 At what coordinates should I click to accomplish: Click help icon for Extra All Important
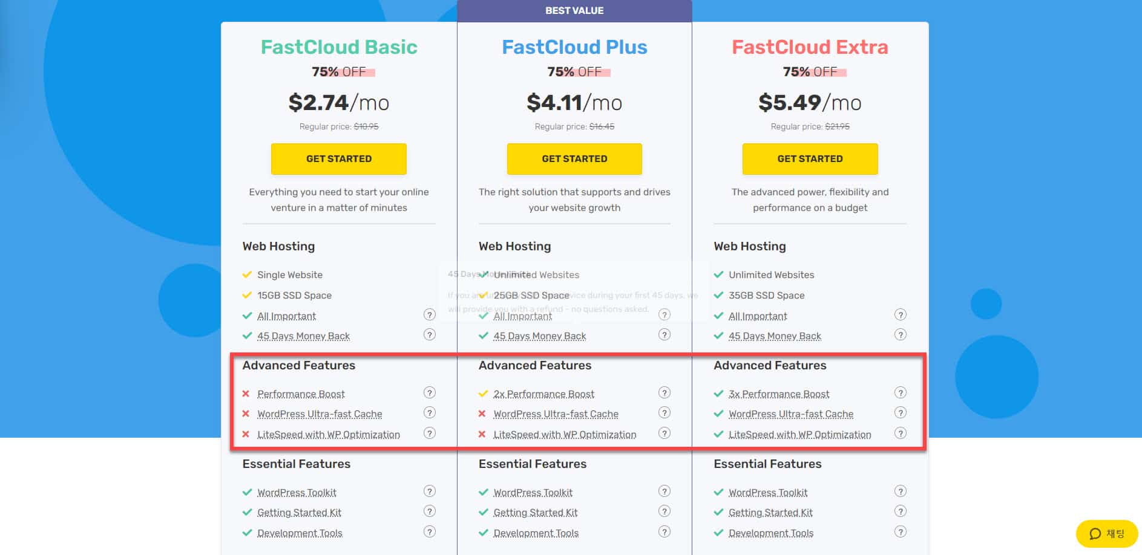tap(901, 314)
